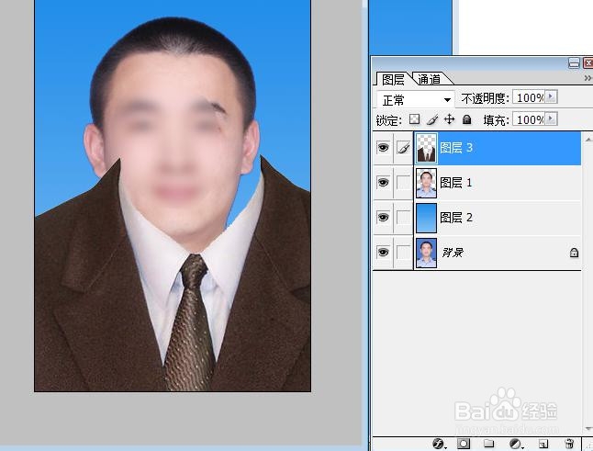Toggle link box for 图层 2
Viewport: 593px width, 451px height.
coord(404,218)
